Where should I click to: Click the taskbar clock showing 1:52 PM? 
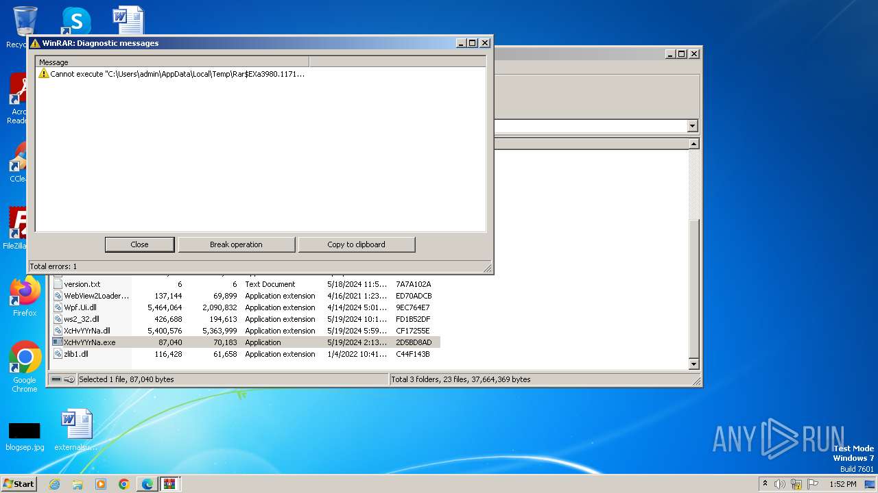pos(842,484)
